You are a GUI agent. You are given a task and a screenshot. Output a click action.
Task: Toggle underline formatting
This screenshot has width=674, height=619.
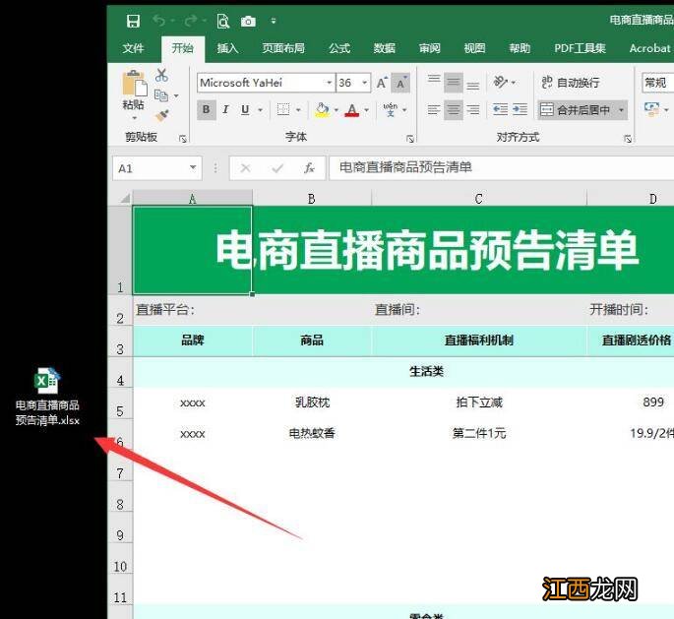pos(245,109)
